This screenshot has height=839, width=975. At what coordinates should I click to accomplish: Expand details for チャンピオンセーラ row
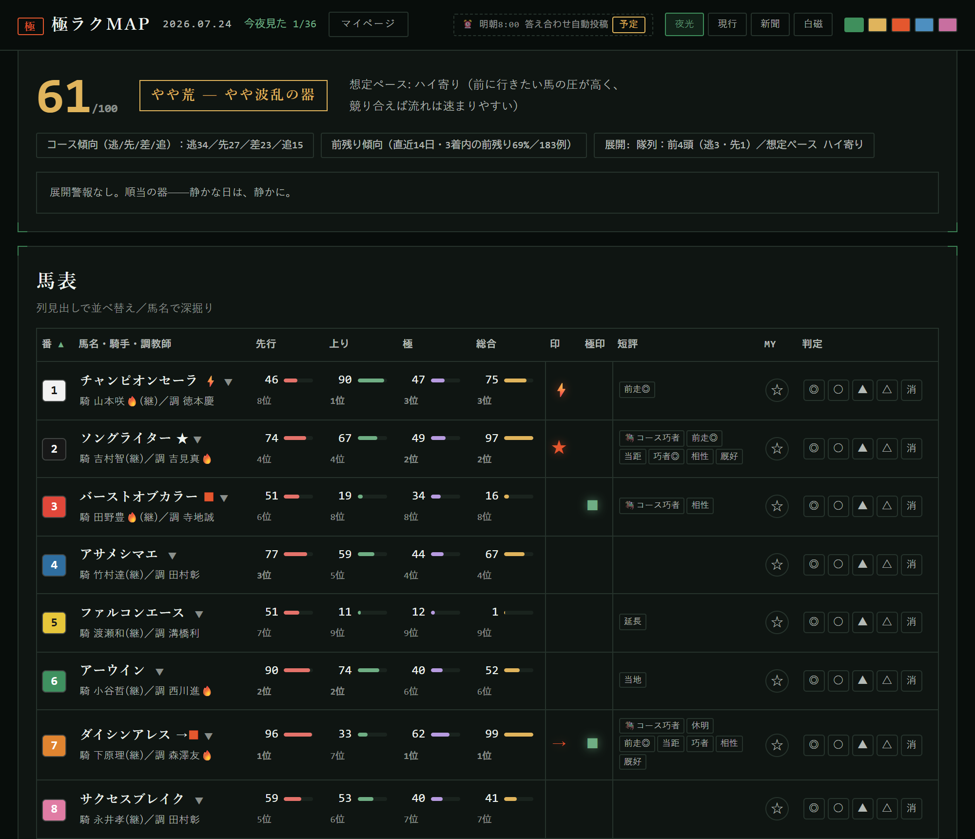pos(228,382)
